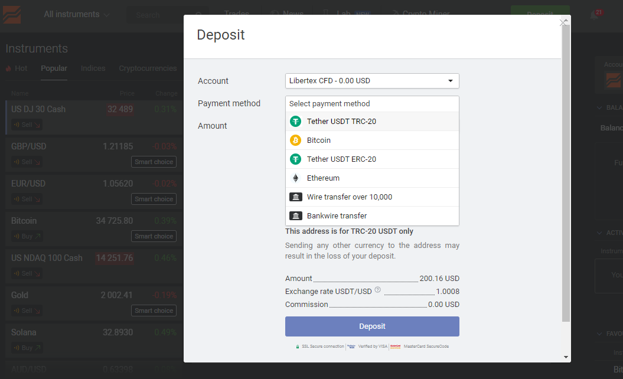Click Smart choice on Gold row
Image resolution: width=623 pixels, height=379 pixels.
tap(154, 311)
